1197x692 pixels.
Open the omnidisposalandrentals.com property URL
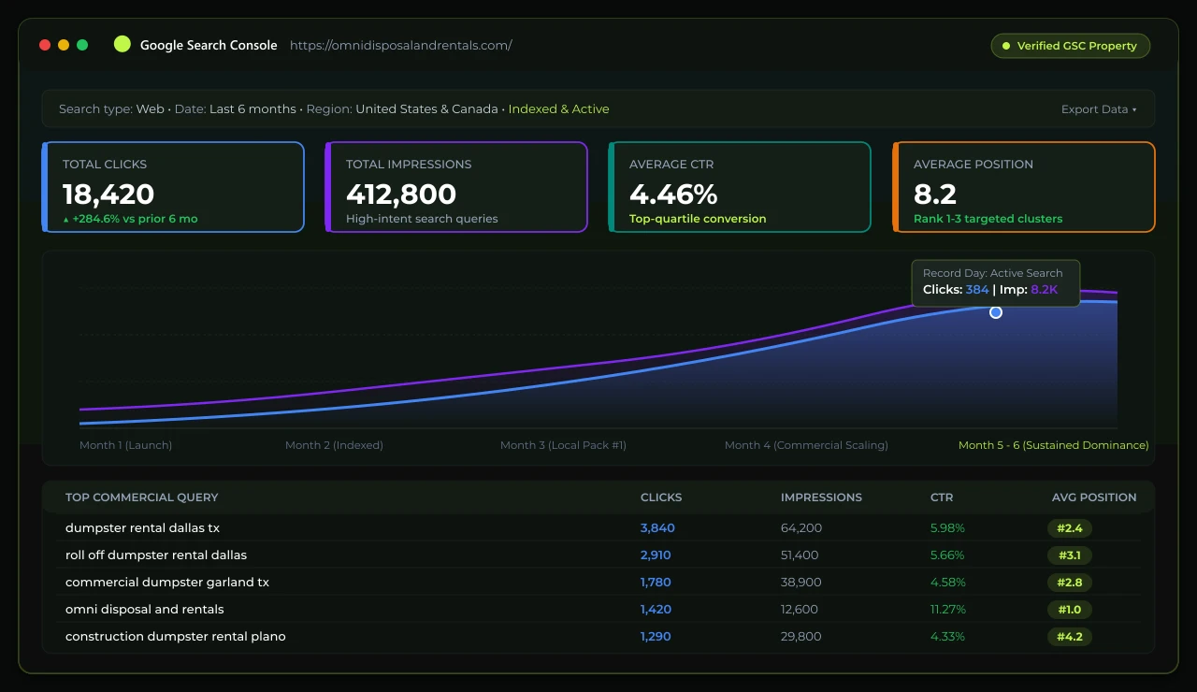(401, 45)
